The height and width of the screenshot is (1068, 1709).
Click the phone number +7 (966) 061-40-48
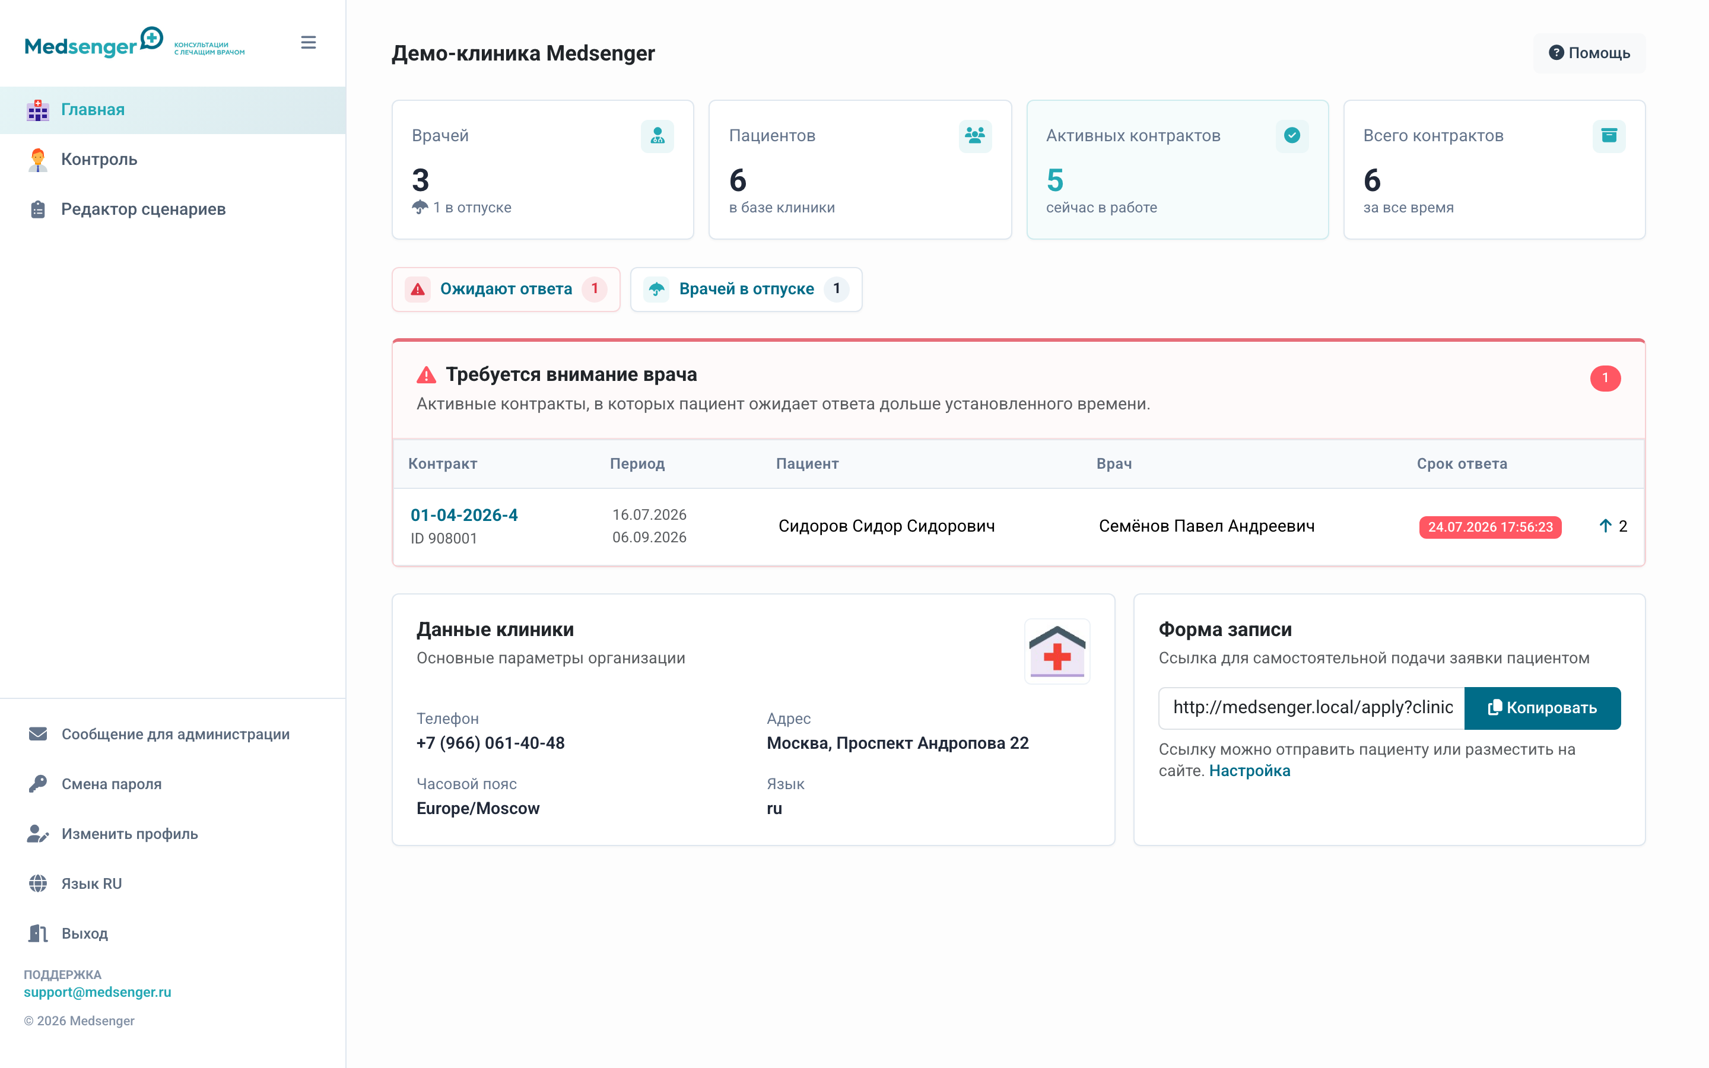coord(490,743)
